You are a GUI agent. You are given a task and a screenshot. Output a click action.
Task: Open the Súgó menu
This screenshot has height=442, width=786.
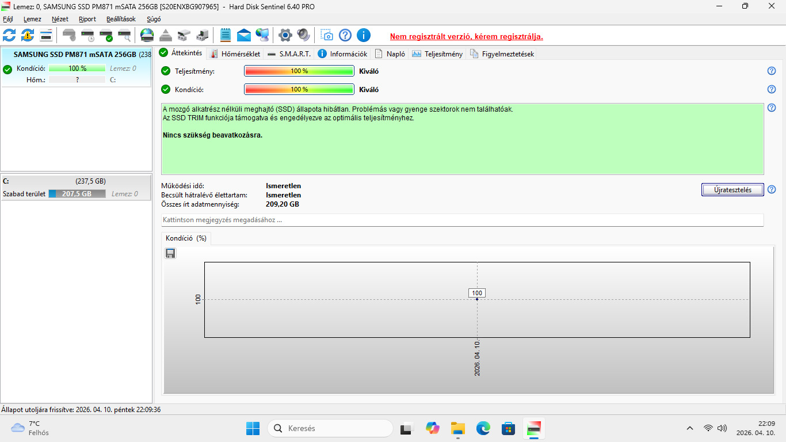pyautogui.click(x=154, y=19)
